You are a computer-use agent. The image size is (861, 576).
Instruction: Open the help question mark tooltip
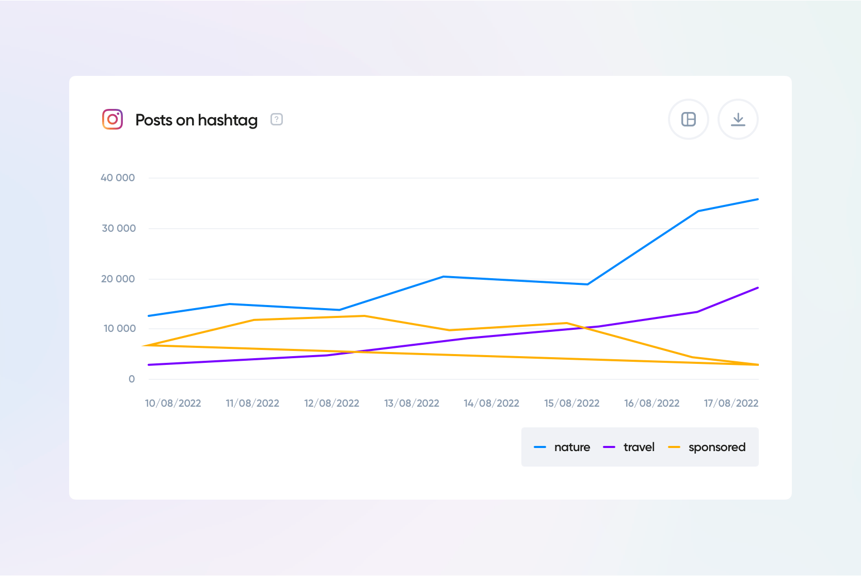coord(277,120)
